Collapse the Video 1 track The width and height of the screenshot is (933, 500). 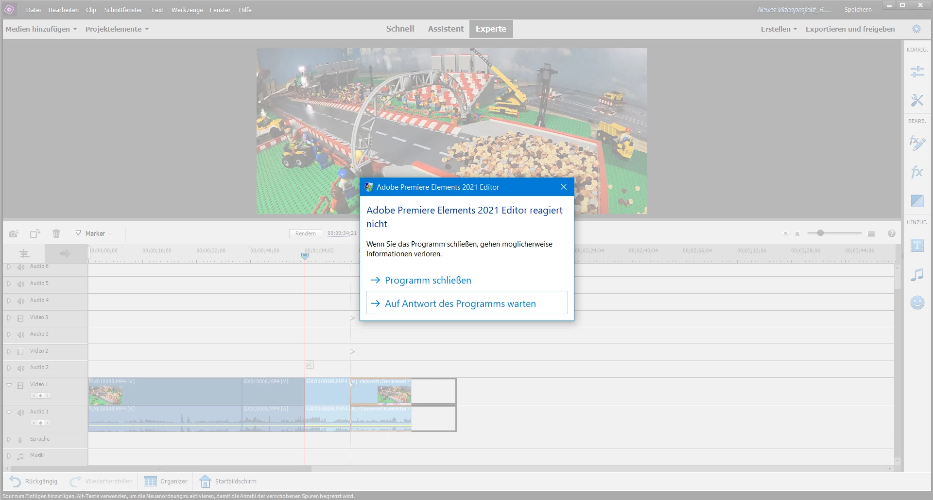9,385
